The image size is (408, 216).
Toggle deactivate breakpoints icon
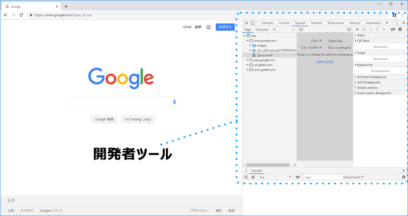click(393, 29)
